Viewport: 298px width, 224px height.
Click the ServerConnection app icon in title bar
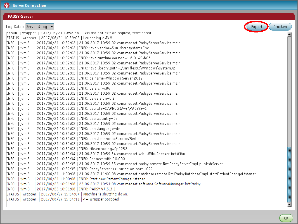pos(7,5)
